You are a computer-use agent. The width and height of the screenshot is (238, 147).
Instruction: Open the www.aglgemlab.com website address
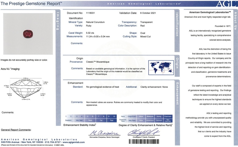coord(74,142)
